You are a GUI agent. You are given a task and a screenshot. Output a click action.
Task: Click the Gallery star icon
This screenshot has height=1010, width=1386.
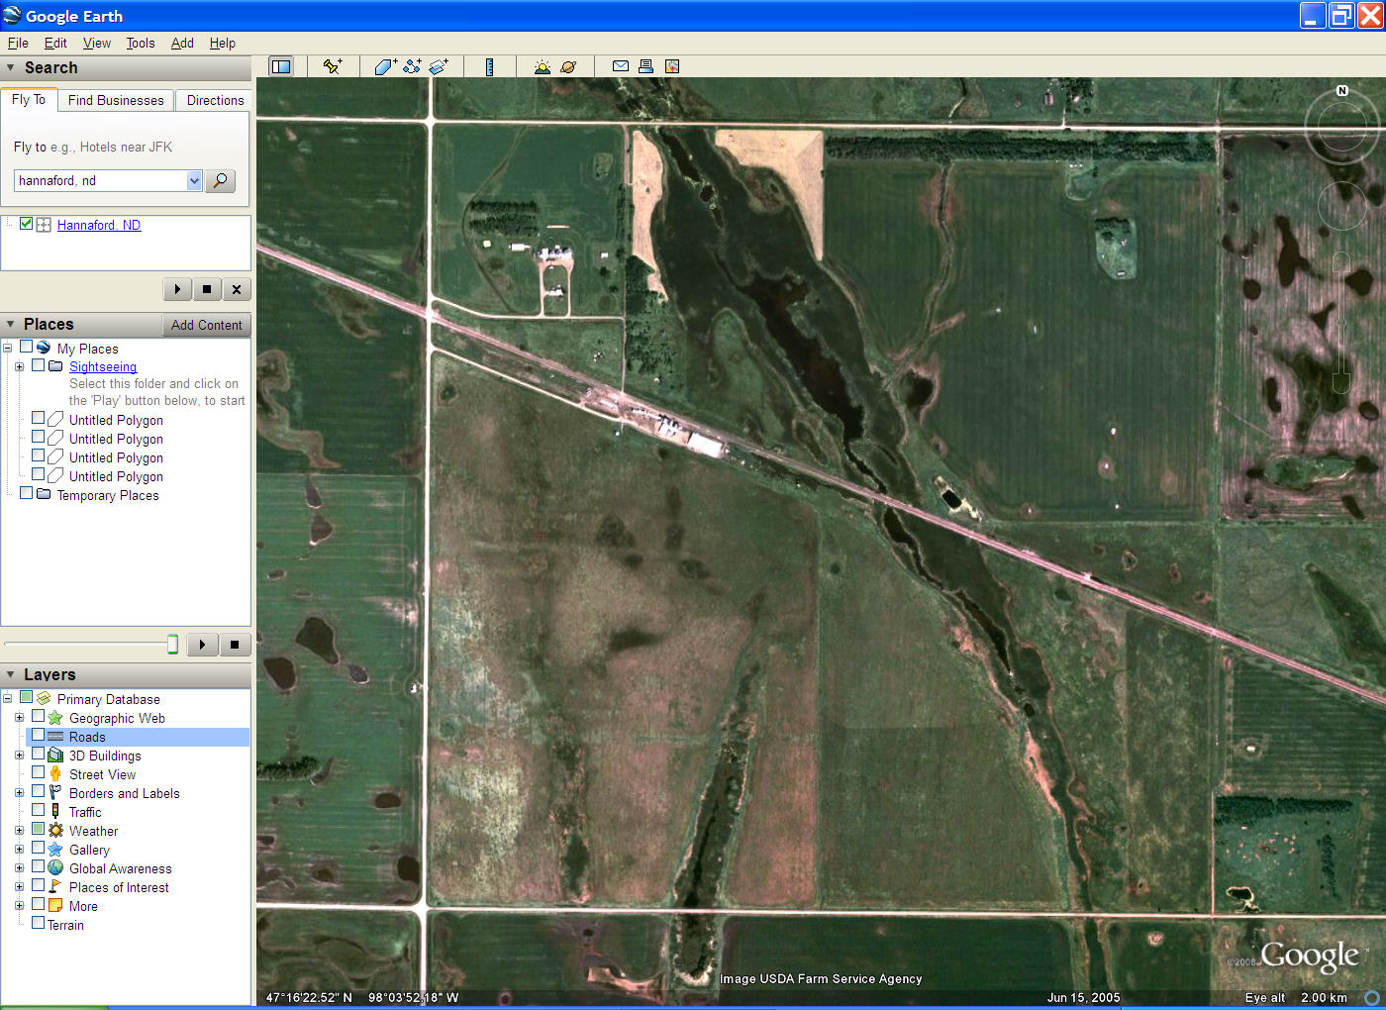click(55, 850)
